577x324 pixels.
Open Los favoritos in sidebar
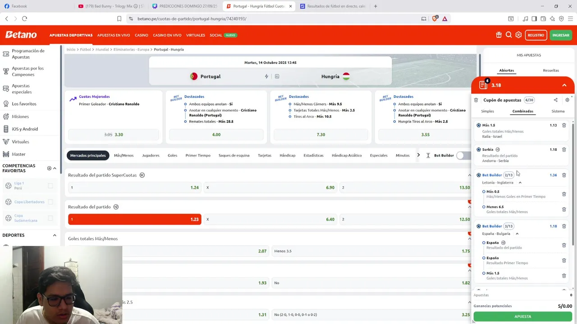point(24,104)
